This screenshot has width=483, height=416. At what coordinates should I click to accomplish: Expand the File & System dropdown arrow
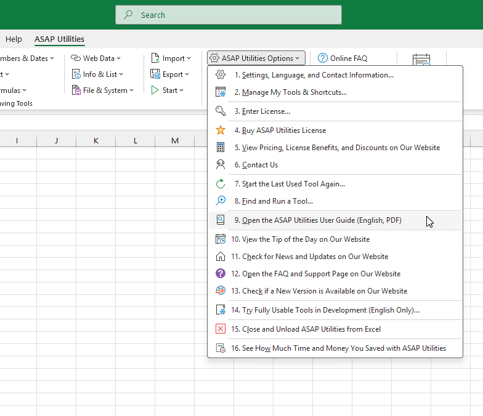pyautogui.click(x=132, y=90)
